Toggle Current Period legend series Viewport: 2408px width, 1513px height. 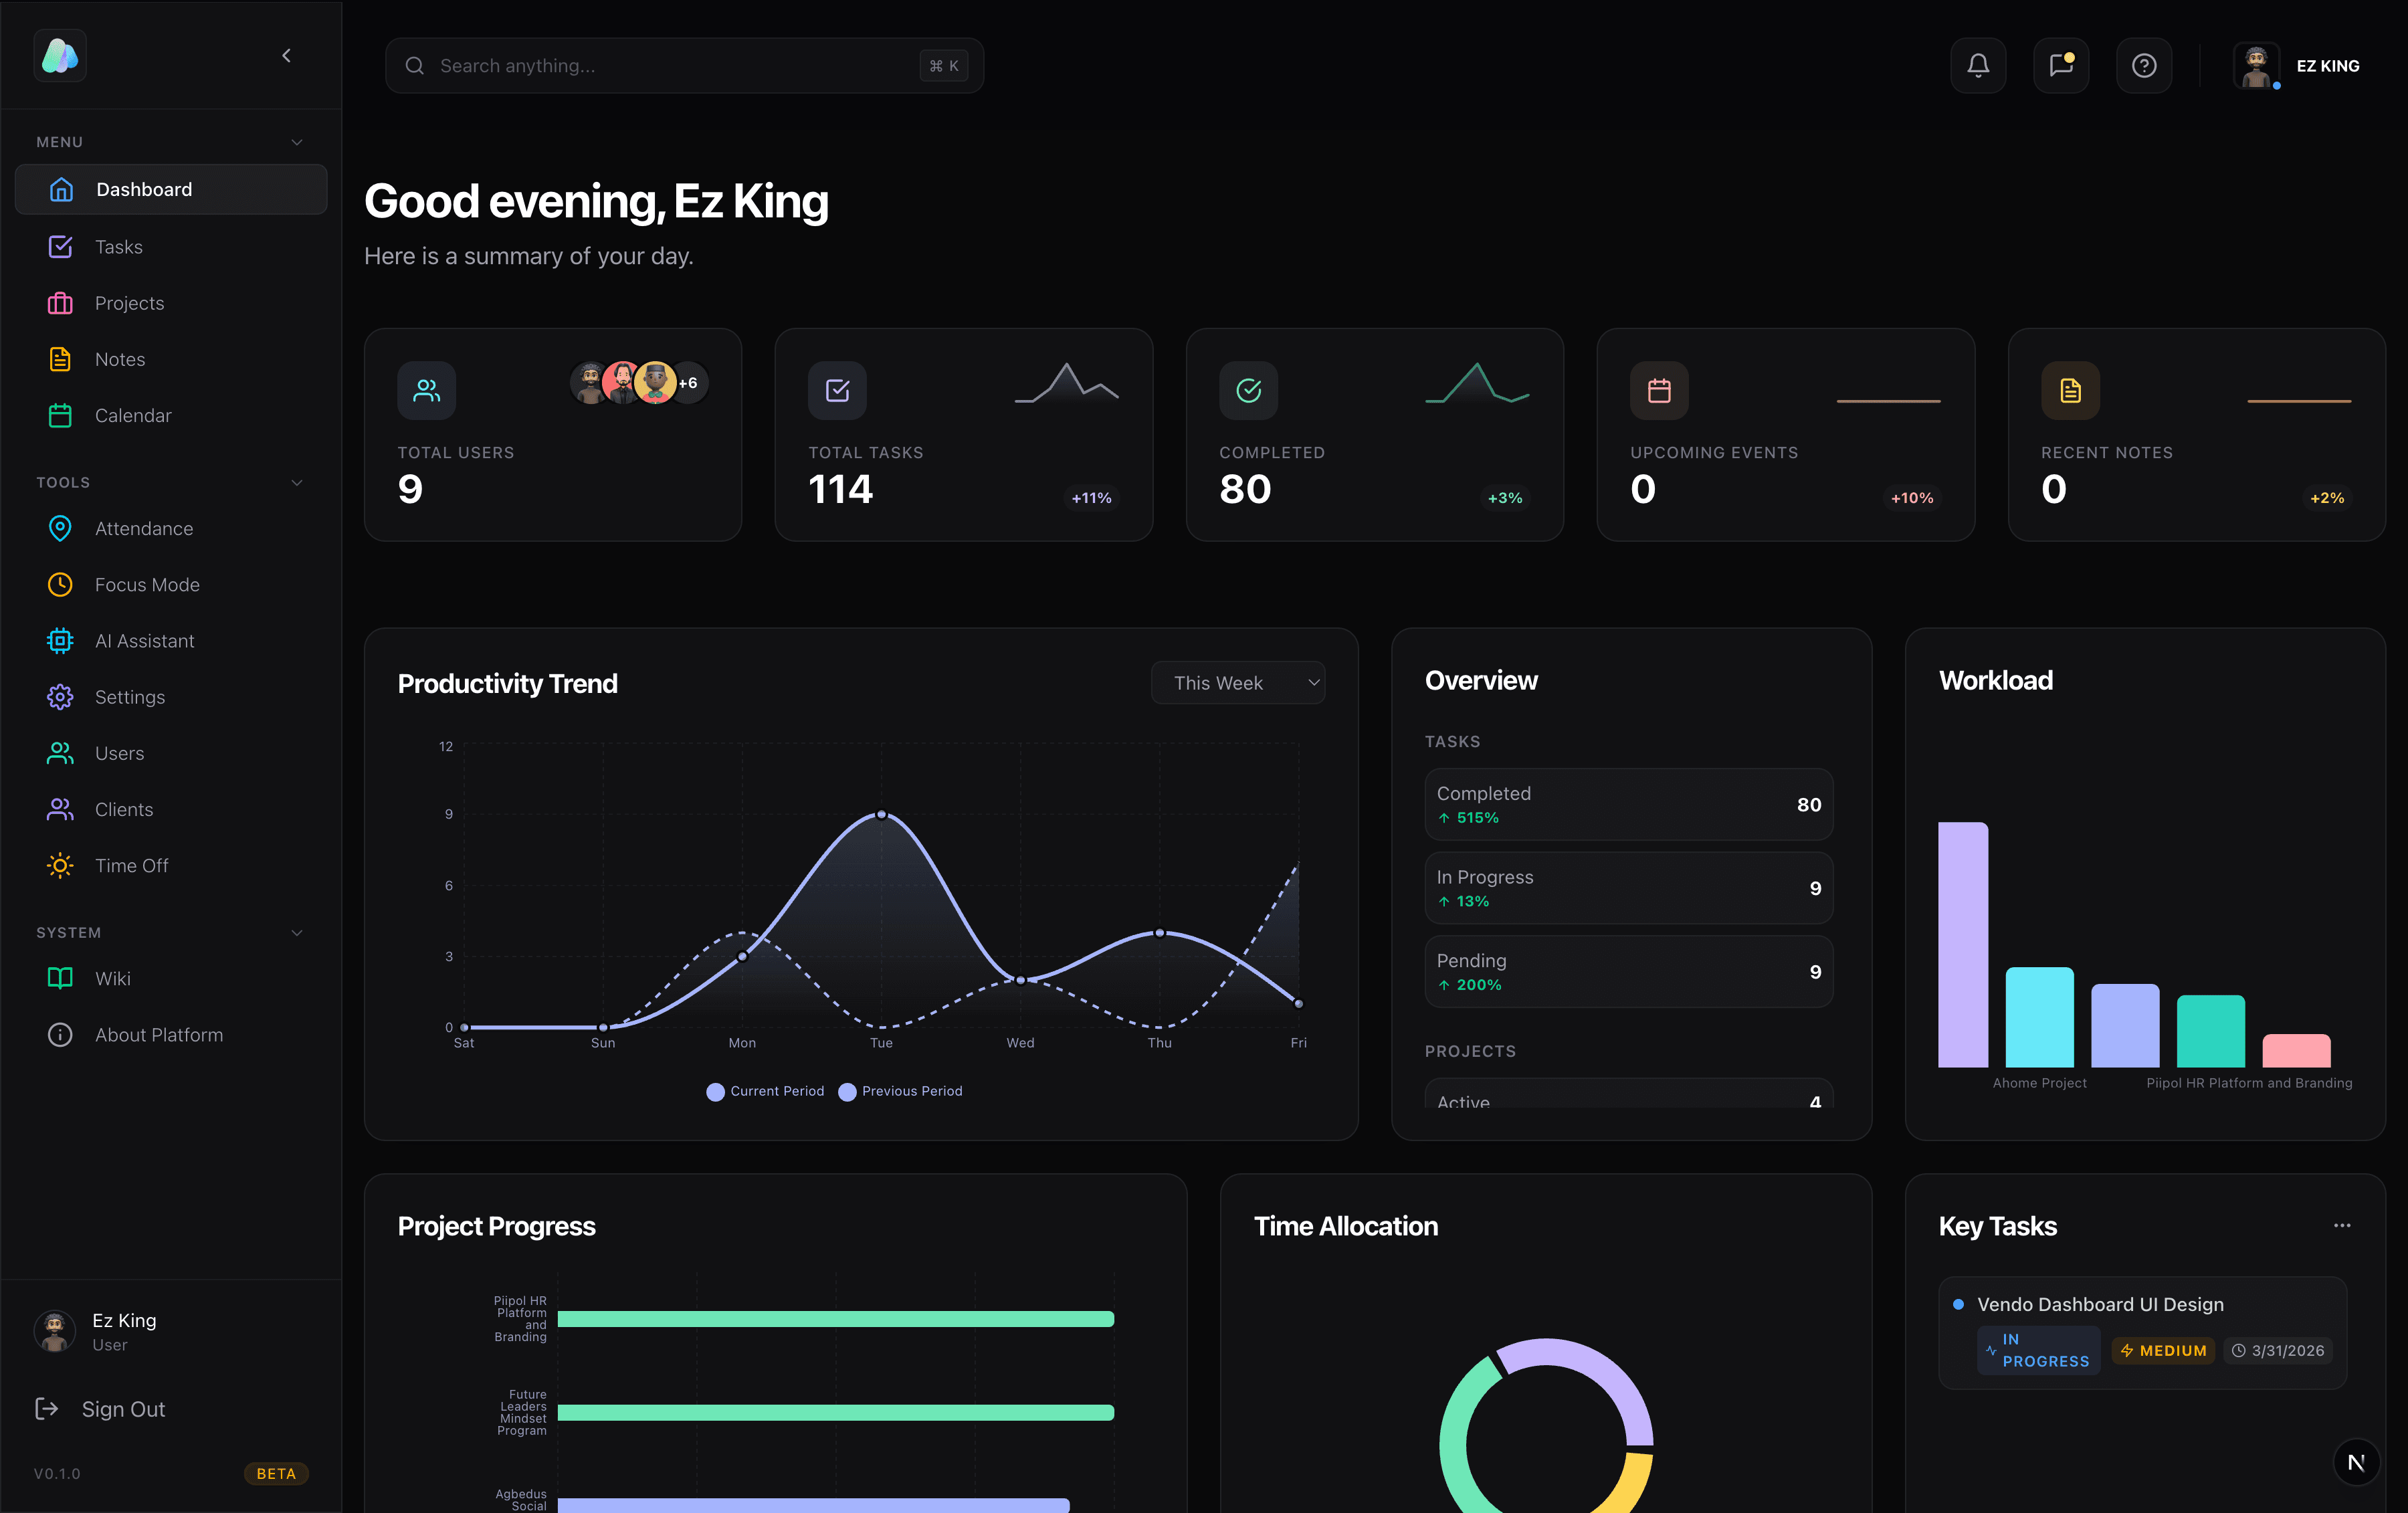point(765,1091)
